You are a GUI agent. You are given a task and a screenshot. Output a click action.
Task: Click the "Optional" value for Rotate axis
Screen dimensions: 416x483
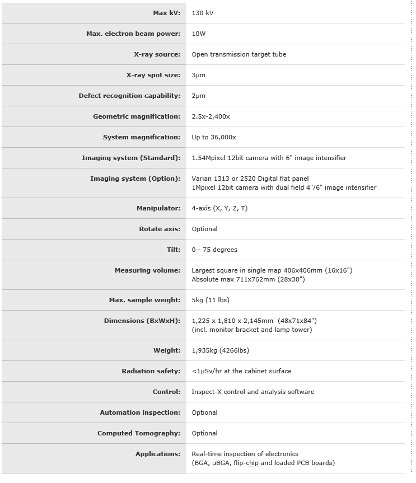point(204,229)
